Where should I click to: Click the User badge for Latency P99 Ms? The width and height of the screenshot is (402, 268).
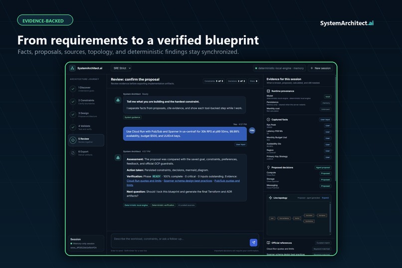click(327, 132)
